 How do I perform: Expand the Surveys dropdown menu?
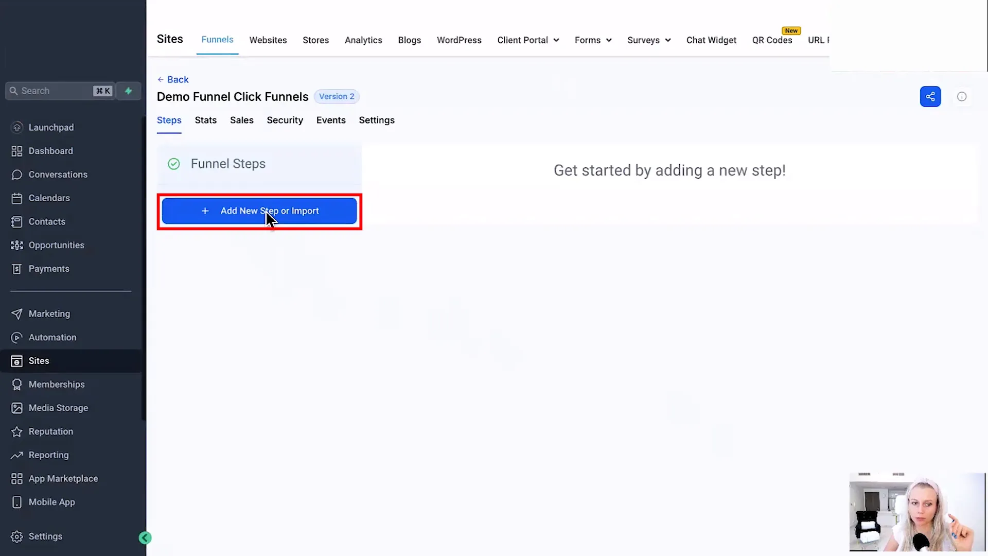pos(649,40)
